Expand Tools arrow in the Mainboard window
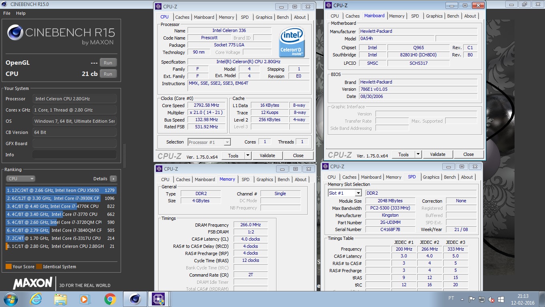 pos(418,154)
